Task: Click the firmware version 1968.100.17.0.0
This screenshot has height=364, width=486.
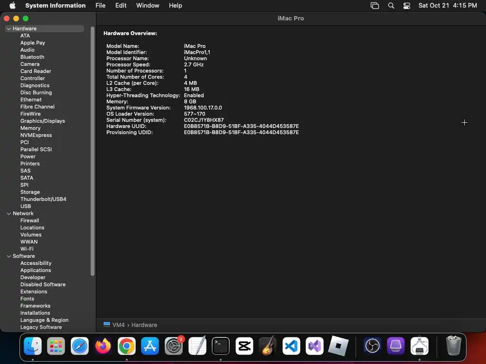Action: 203,108
